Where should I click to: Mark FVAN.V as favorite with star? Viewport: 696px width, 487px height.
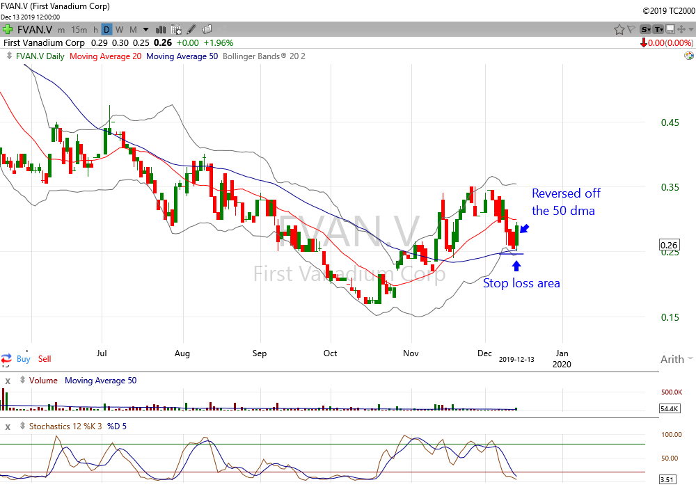pos(619,30)
